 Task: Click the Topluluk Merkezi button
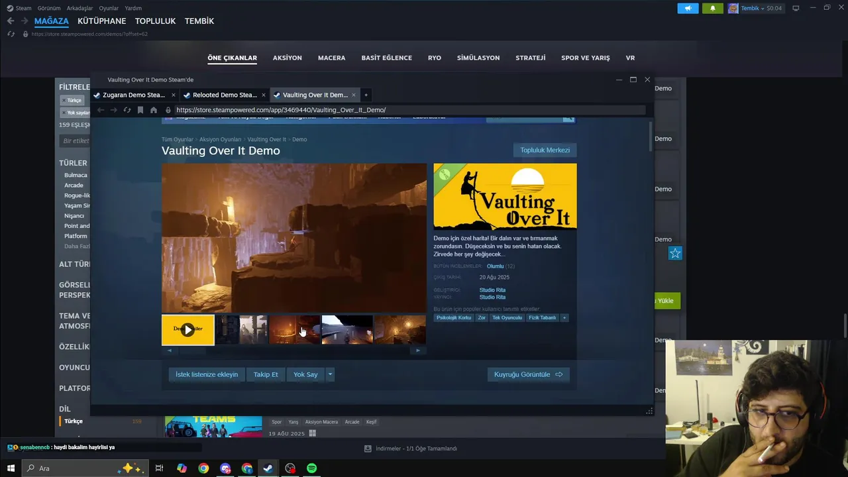[x=545, y=150]
